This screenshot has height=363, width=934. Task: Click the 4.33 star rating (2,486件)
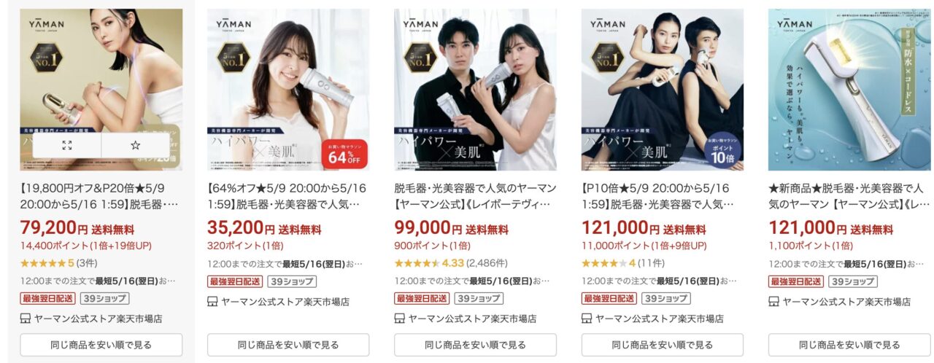pos(450,262)
